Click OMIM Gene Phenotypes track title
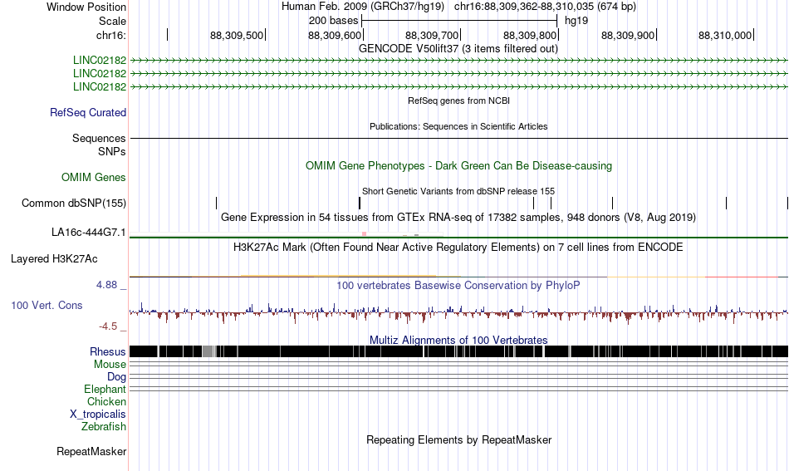This screenshot has width=789, height=471. click(x=458, y=166)
